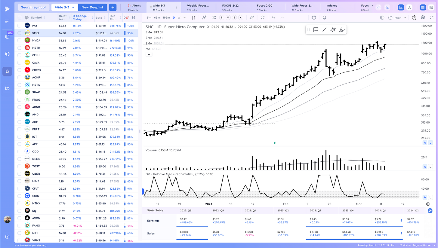Open the calendar icon in chart toolbar
This screenshot has height=248, width=438.
pyautogui.click(x=314, y=18)
